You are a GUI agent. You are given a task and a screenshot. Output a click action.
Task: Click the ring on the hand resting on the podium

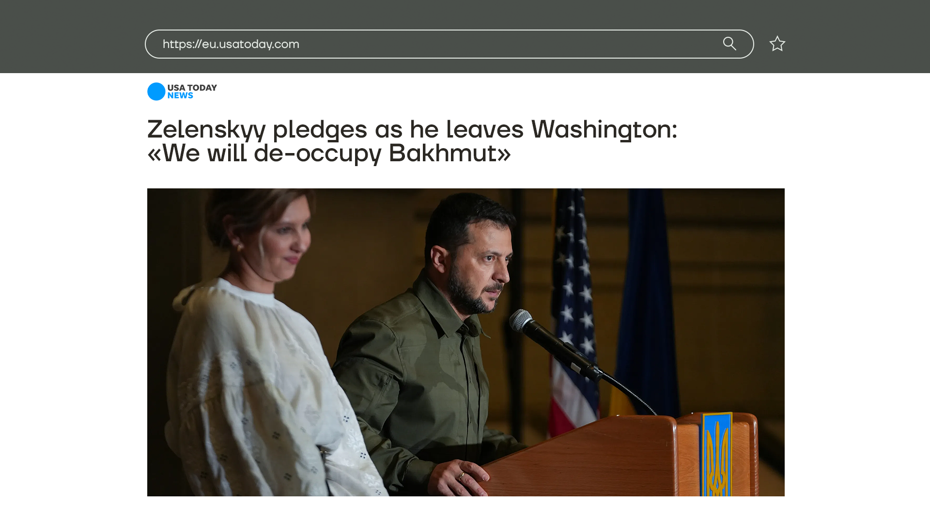(462, 476)
